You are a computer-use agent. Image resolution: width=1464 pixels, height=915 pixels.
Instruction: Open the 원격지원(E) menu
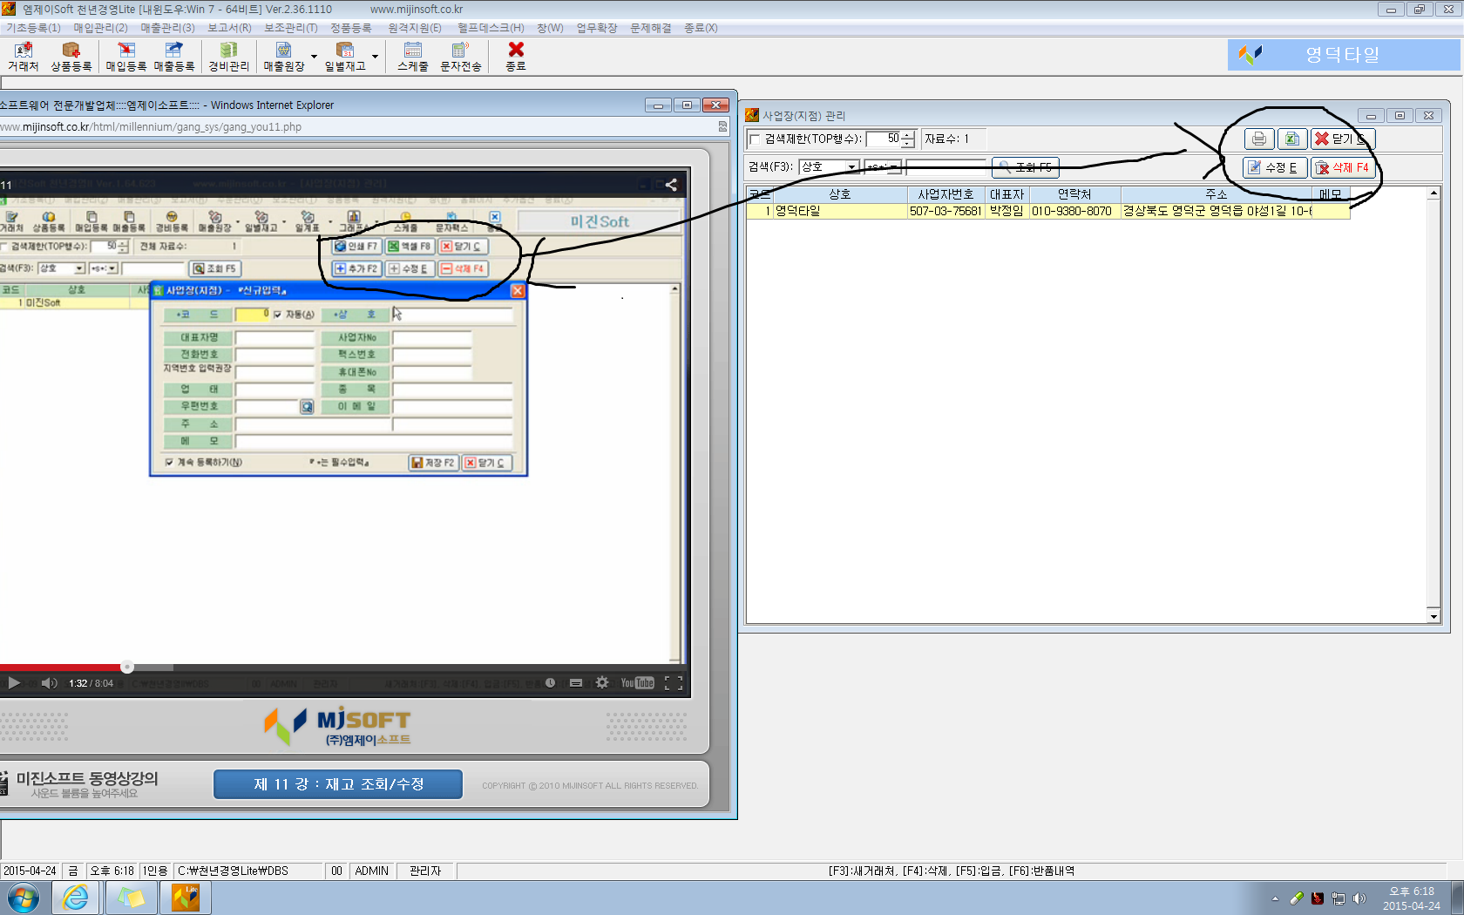[x=415, y=28]
